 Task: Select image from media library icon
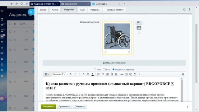[139, 28]
